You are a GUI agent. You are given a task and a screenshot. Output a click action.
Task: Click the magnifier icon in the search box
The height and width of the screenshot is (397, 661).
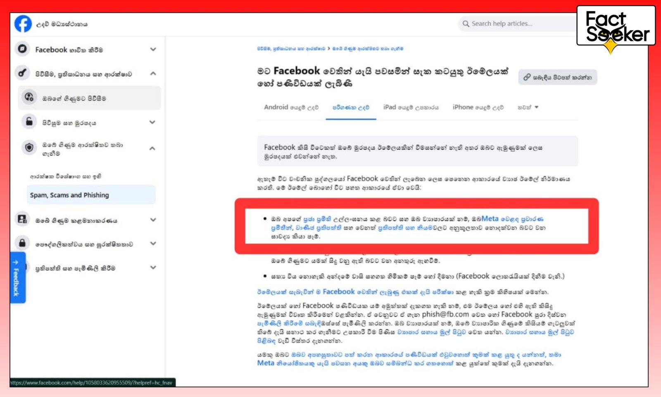[x=466, y=24]
